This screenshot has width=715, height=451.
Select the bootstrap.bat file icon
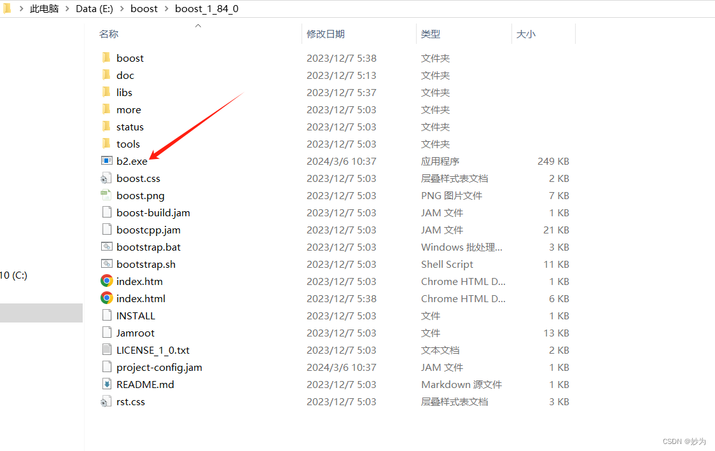coord(107,247)
